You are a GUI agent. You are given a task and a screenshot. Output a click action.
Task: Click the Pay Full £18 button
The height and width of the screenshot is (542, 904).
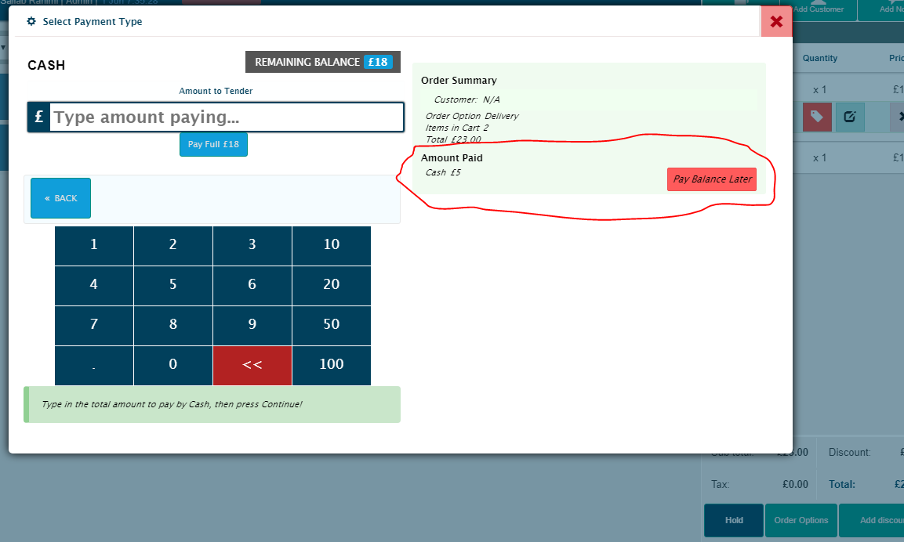[x=213, y=144]
